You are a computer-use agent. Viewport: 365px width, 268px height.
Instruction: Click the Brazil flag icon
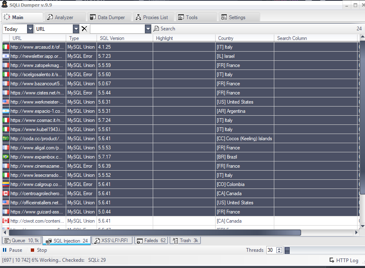coord(6,157)
